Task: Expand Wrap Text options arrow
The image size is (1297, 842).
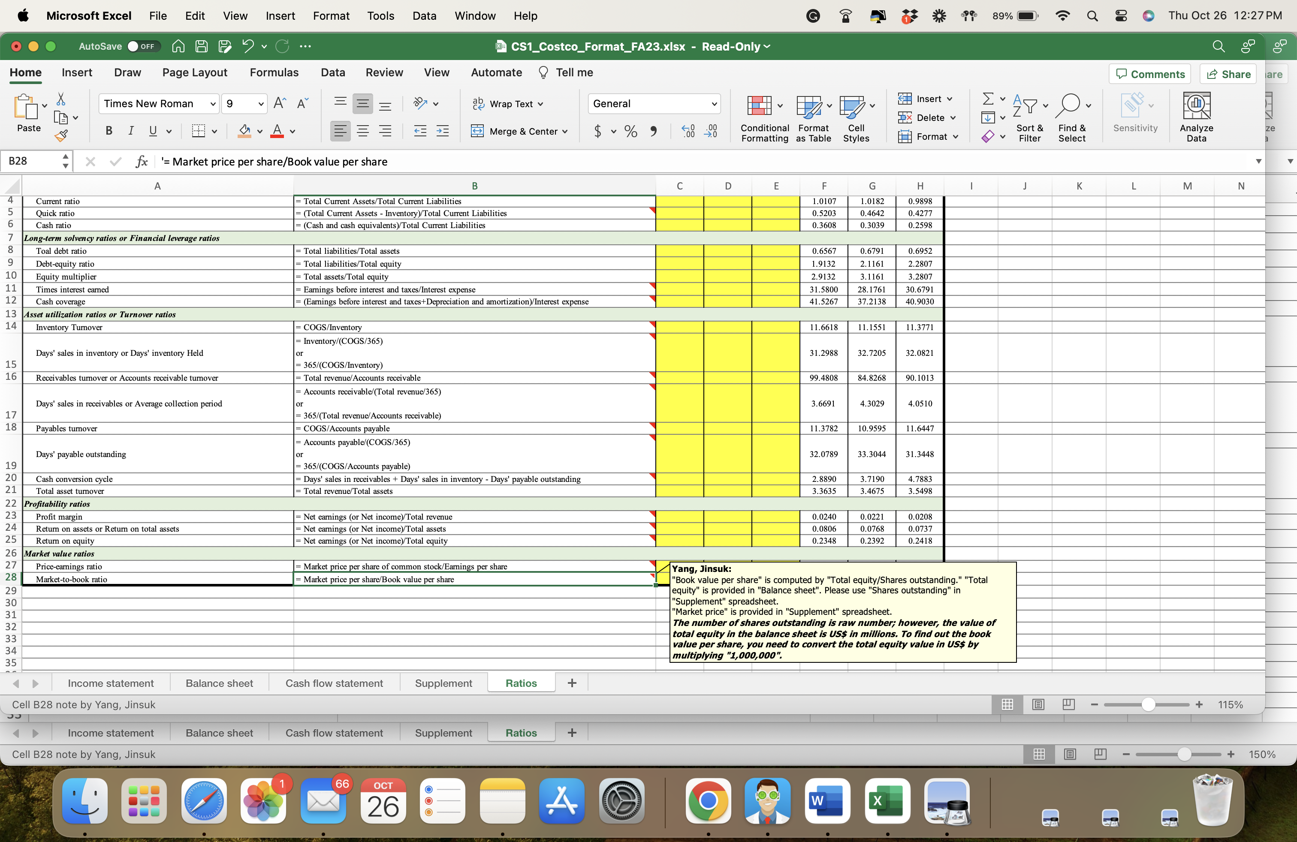Action: click(540, 104)
